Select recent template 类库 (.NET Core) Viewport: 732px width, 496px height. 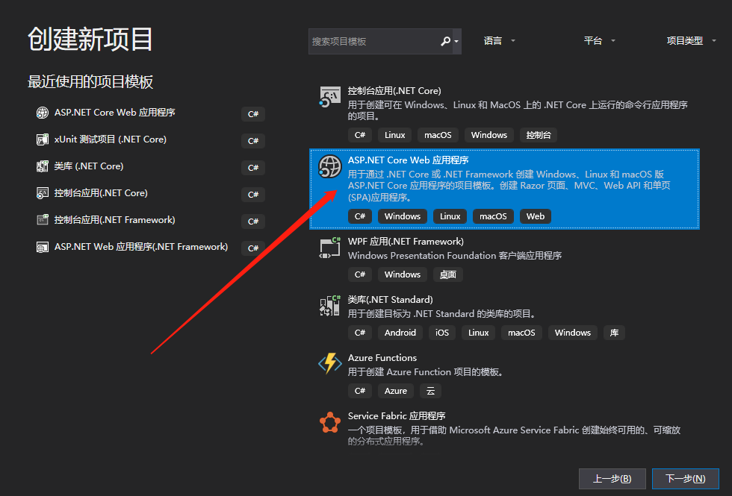tap(89, 166)
